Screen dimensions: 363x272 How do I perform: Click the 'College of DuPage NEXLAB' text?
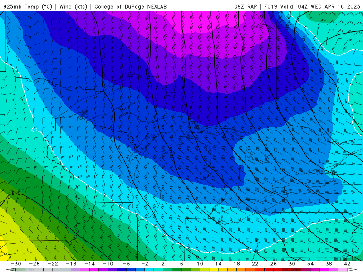(x=130, y=6)
